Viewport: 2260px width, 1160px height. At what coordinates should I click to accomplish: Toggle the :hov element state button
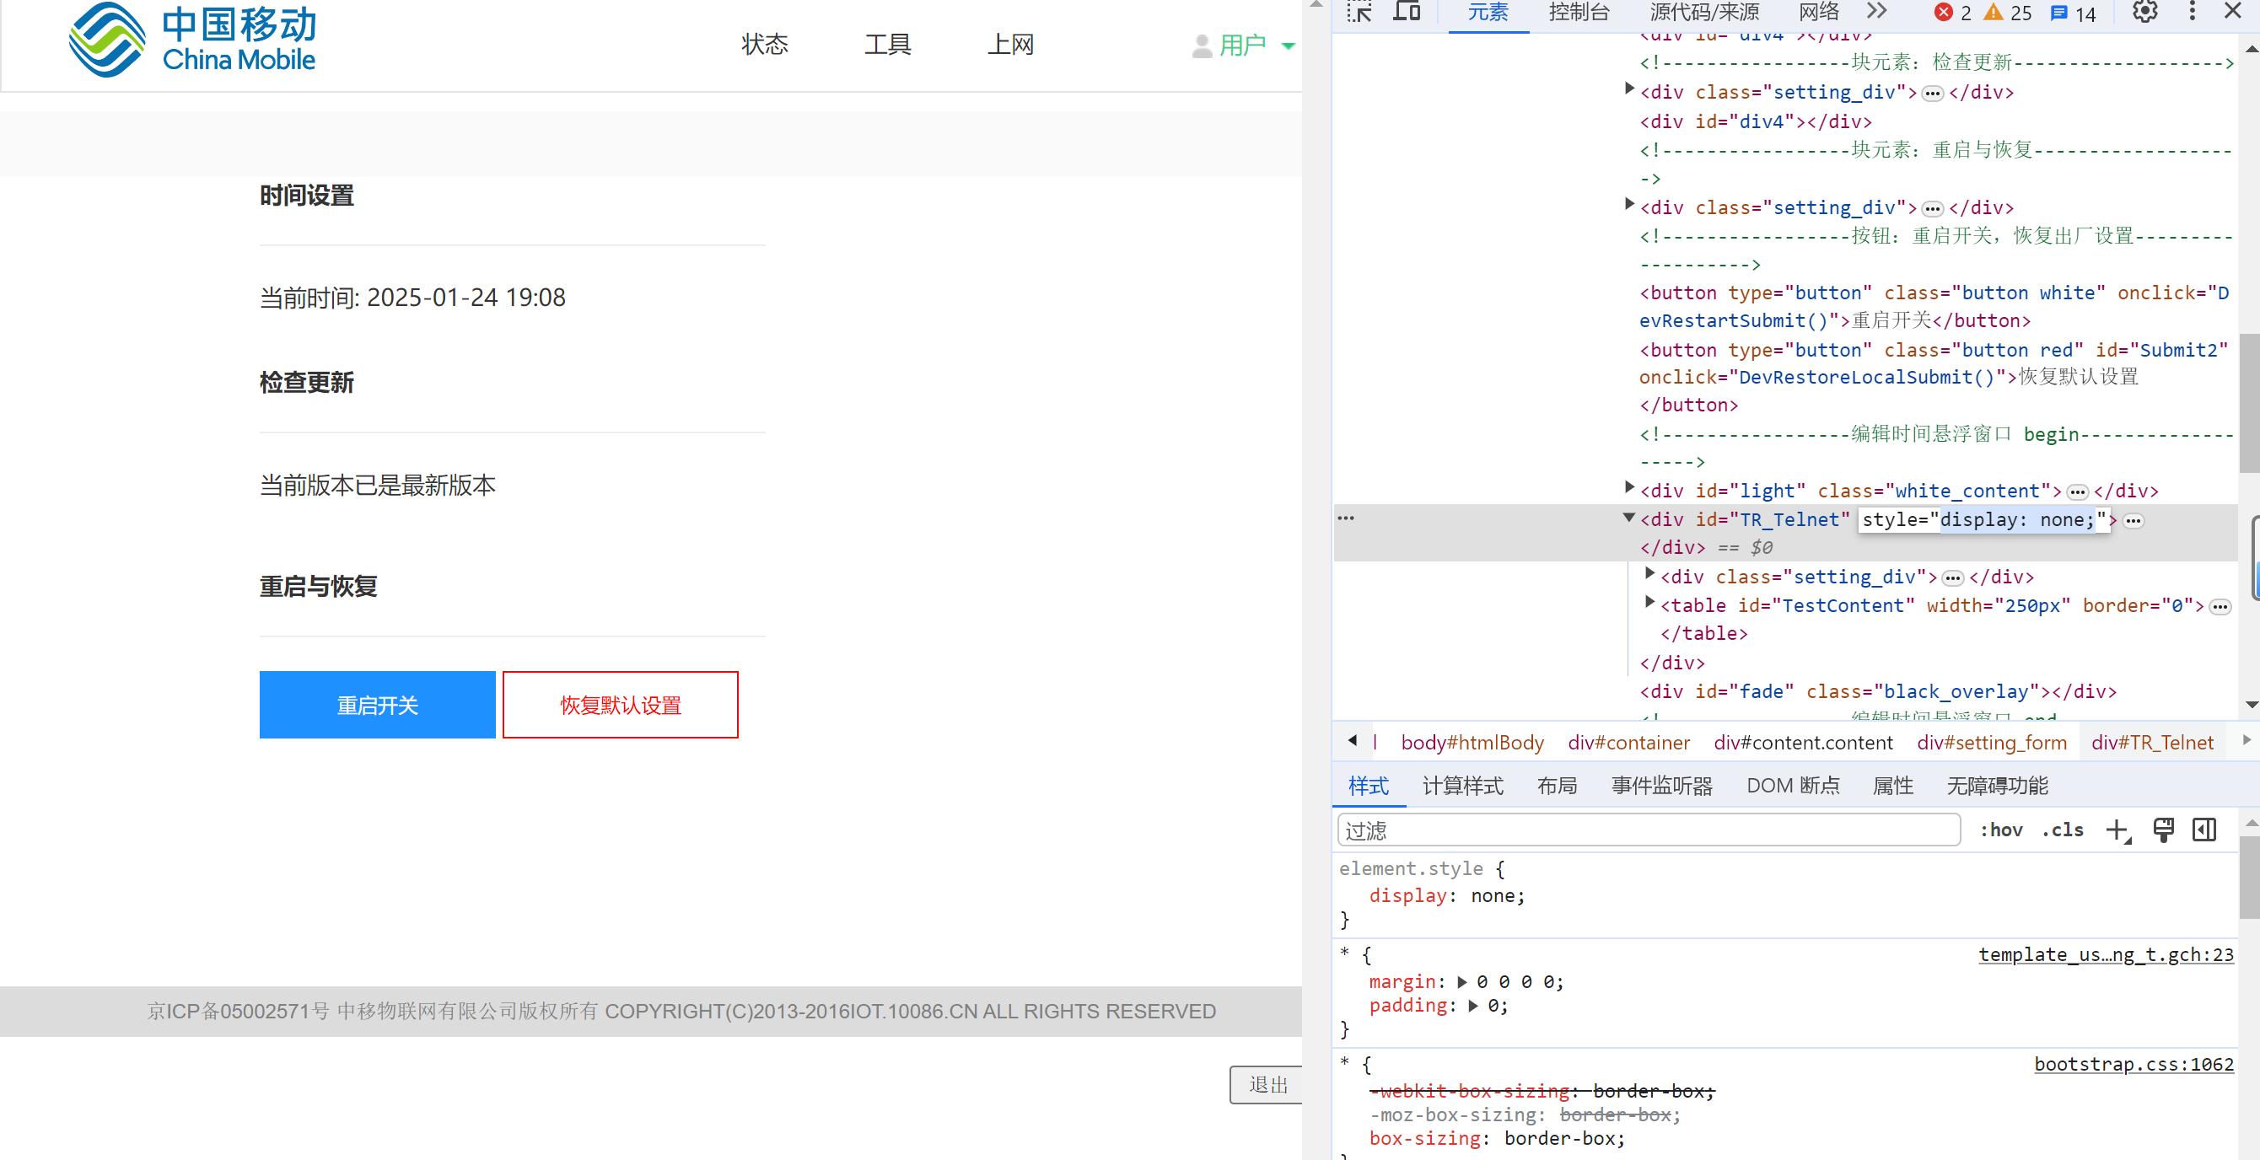click(x=2000, y=830)
